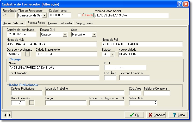
Task: Click the Carteira de Identidade field
Action: click(x=22, y=34)
